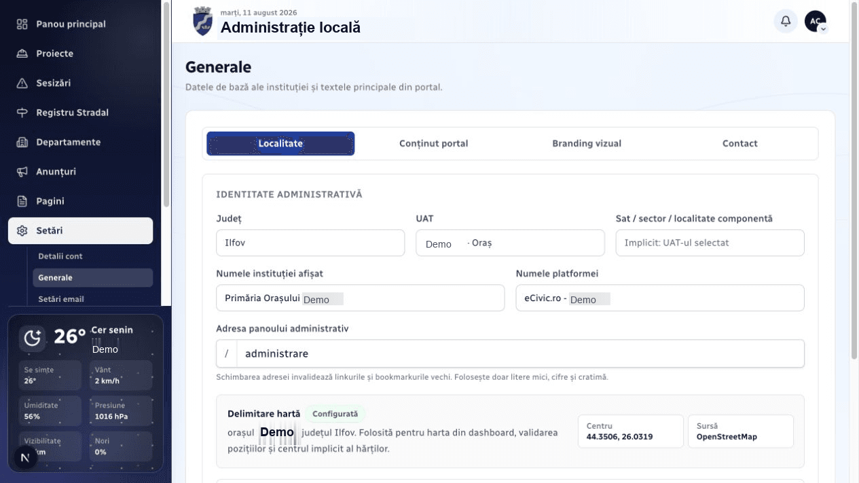Viewport: 859px width, 483px height.
Task: Click the Administrație locală header title
Action: point(291,28)
